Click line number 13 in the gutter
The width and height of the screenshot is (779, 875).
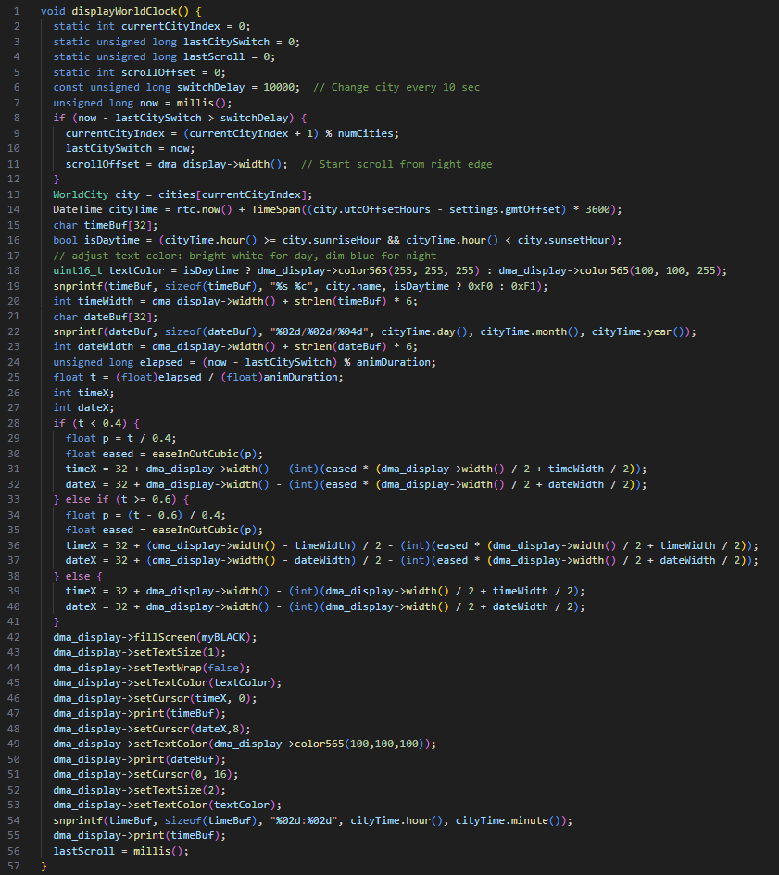(15, 194)
